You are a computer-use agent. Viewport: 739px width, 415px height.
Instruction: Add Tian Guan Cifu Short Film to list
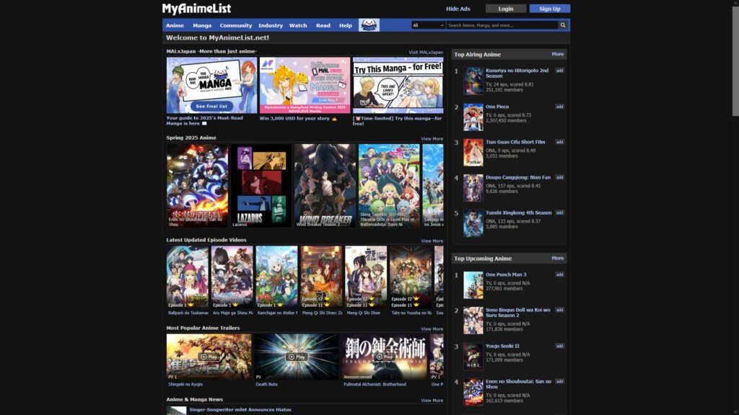(x=559, y=142)
